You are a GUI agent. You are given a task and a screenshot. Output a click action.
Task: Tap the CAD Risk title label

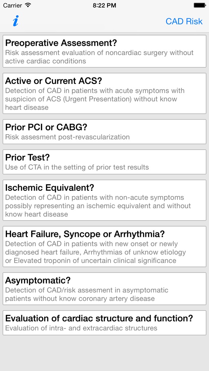click(x=184, y=21)
